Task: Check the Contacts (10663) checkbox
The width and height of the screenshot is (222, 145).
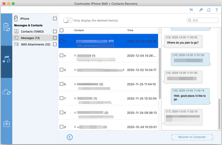Action: tap(55, 31)
